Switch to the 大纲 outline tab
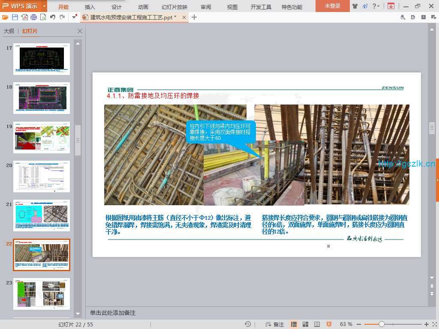This screenshot has height=329, width=439. pos(9,31)
